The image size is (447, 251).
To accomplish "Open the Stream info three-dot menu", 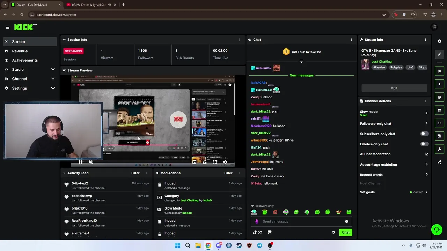I will click(x=425, y=40).
